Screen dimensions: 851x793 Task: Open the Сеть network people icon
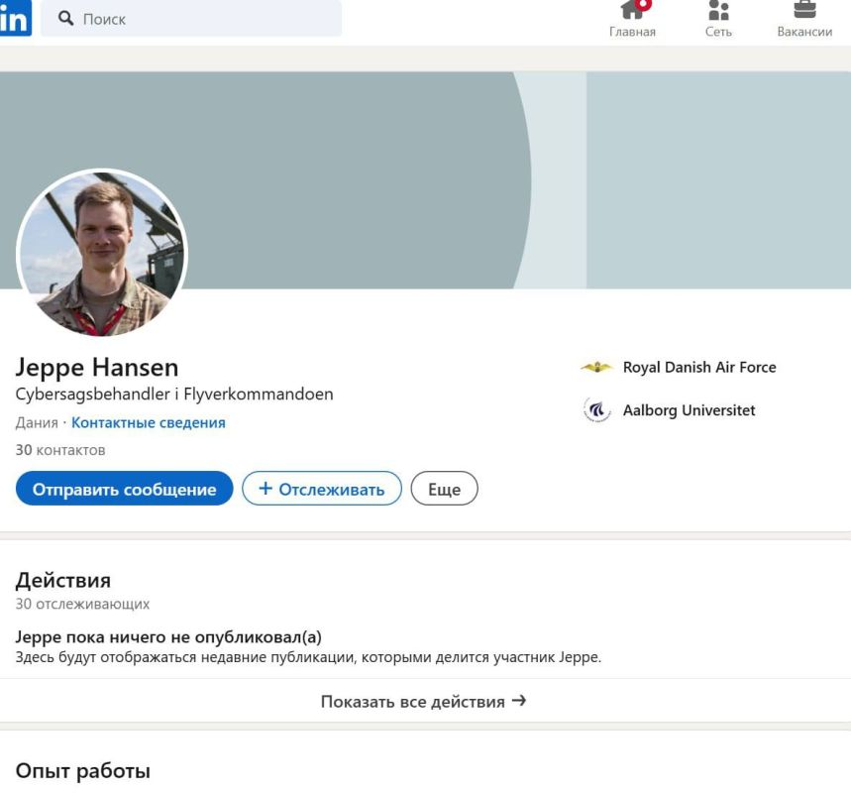pos(718,10)
